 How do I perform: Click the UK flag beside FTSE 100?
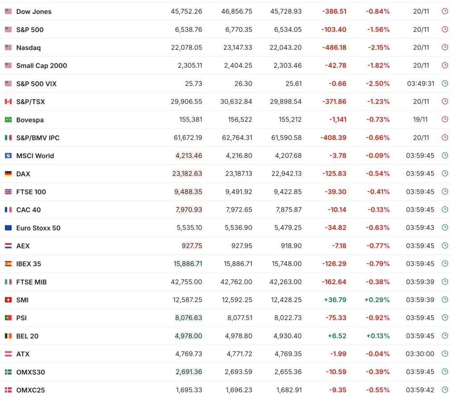point(8,192)
